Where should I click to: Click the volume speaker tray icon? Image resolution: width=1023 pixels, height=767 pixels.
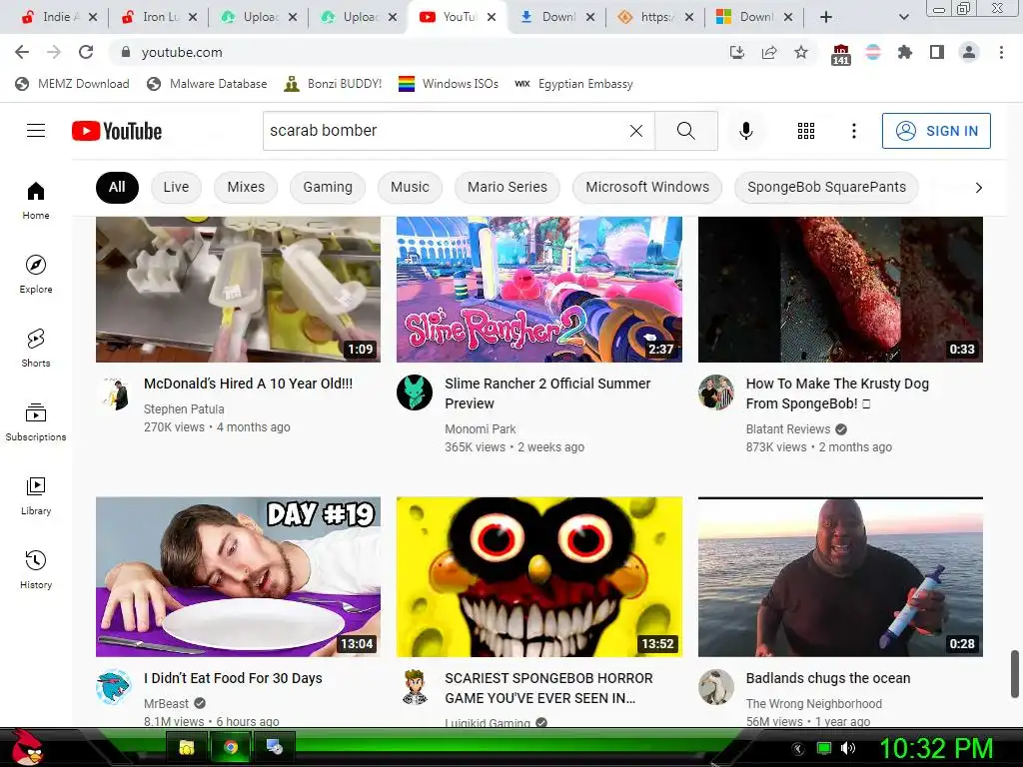(x=848, y=748)
